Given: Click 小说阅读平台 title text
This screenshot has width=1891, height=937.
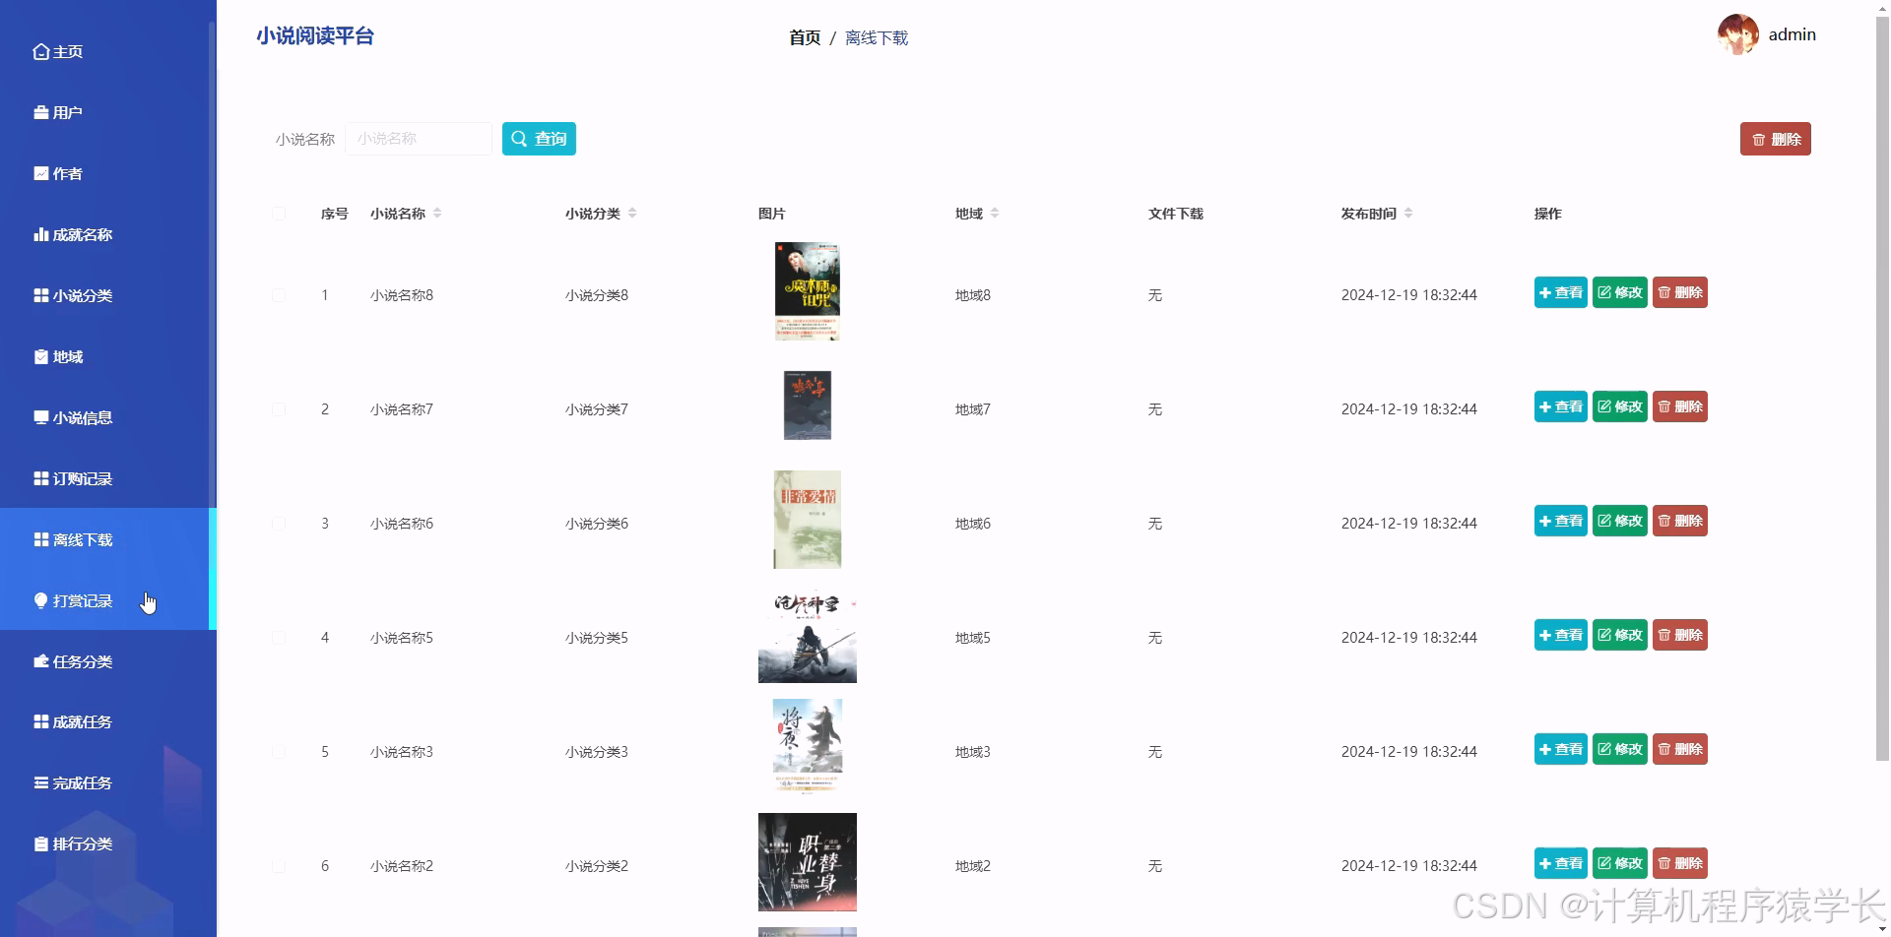Looking at the screenshot, I should point(315,36).
